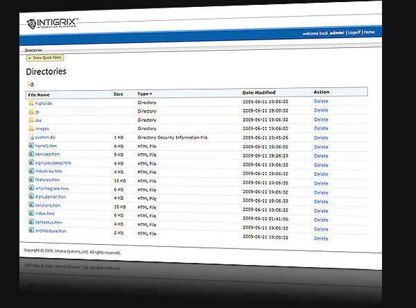
Task: Click the highslide folder icon
Action: pyautogui.click(x=31, y=103)
